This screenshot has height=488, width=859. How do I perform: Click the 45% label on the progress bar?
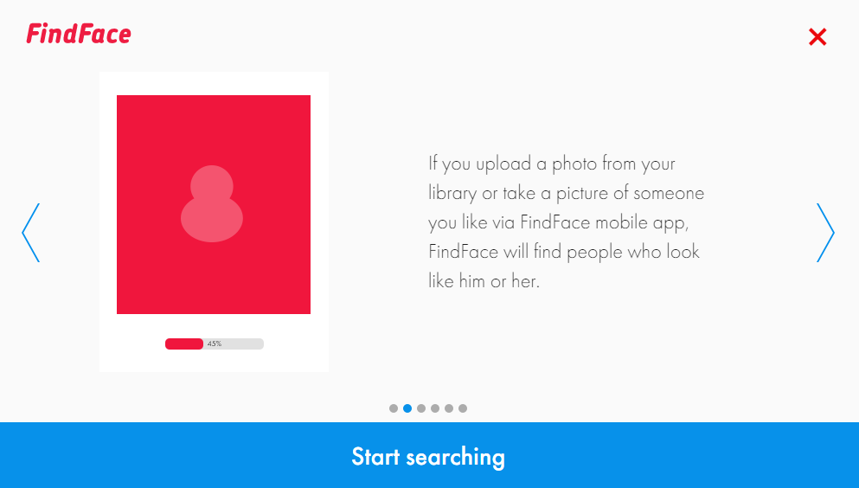215,344
